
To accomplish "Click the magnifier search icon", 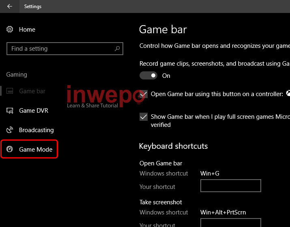I will coord(117,49).
